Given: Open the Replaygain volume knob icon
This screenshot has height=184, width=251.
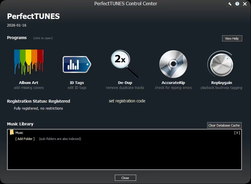Looking at the screenshot, I should click(x=221, y=64).
